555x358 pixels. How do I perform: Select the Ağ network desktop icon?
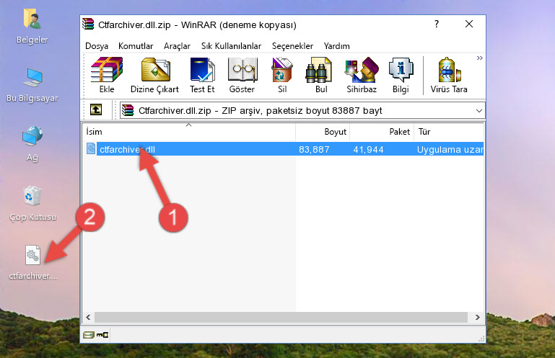tap(32, 144)
